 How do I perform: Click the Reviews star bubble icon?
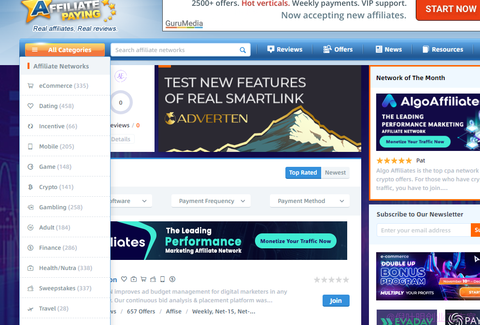(x=270, y=49)
